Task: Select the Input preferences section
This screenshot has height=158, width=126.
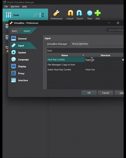Action: 23,46
